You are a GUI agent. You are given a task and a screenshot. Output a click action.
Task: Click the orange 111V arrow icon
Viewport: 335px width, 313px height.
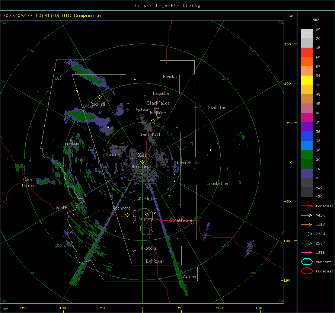307,224
